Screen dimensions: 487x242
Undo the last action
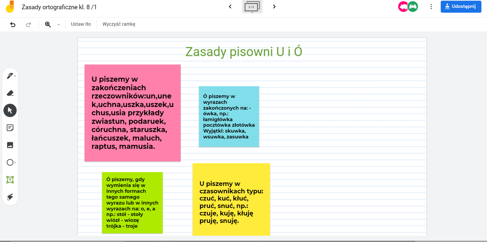[x=13, y=24]
